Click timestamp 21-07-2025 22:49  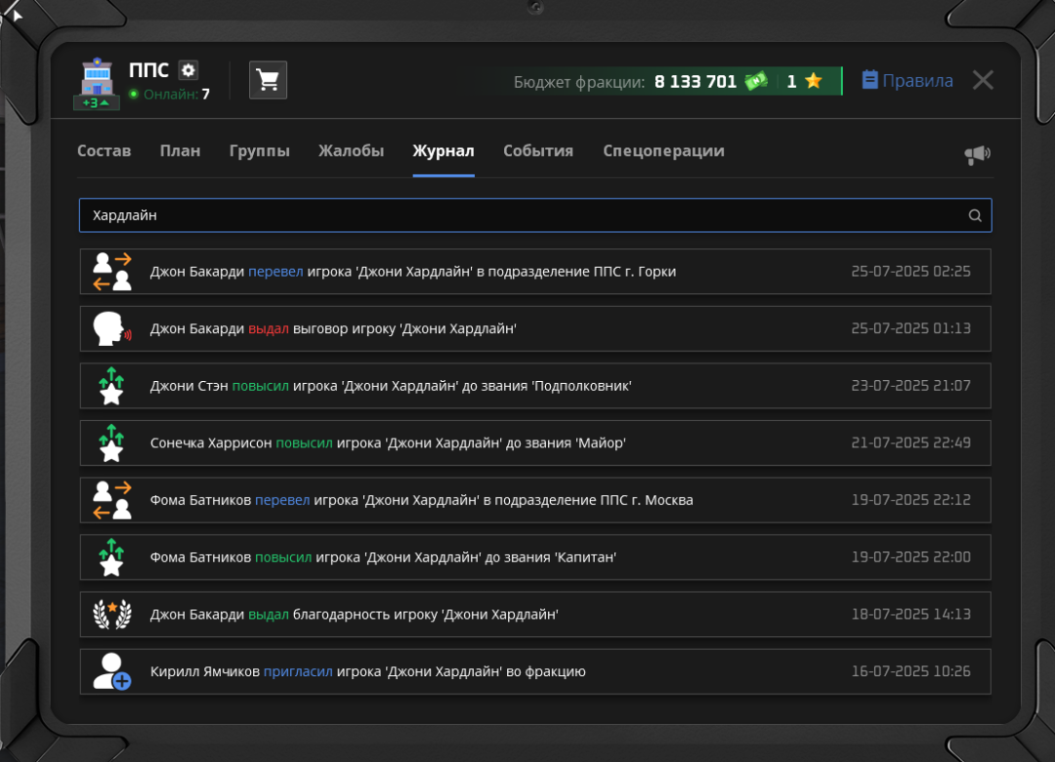(911, 443)
